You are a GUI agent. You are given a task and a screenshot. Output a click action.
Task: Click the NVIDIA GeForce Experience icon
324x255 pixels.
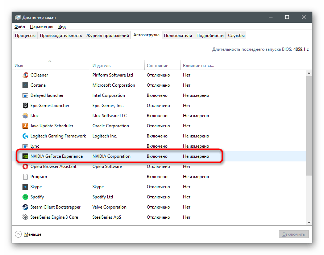pos(25,156)
